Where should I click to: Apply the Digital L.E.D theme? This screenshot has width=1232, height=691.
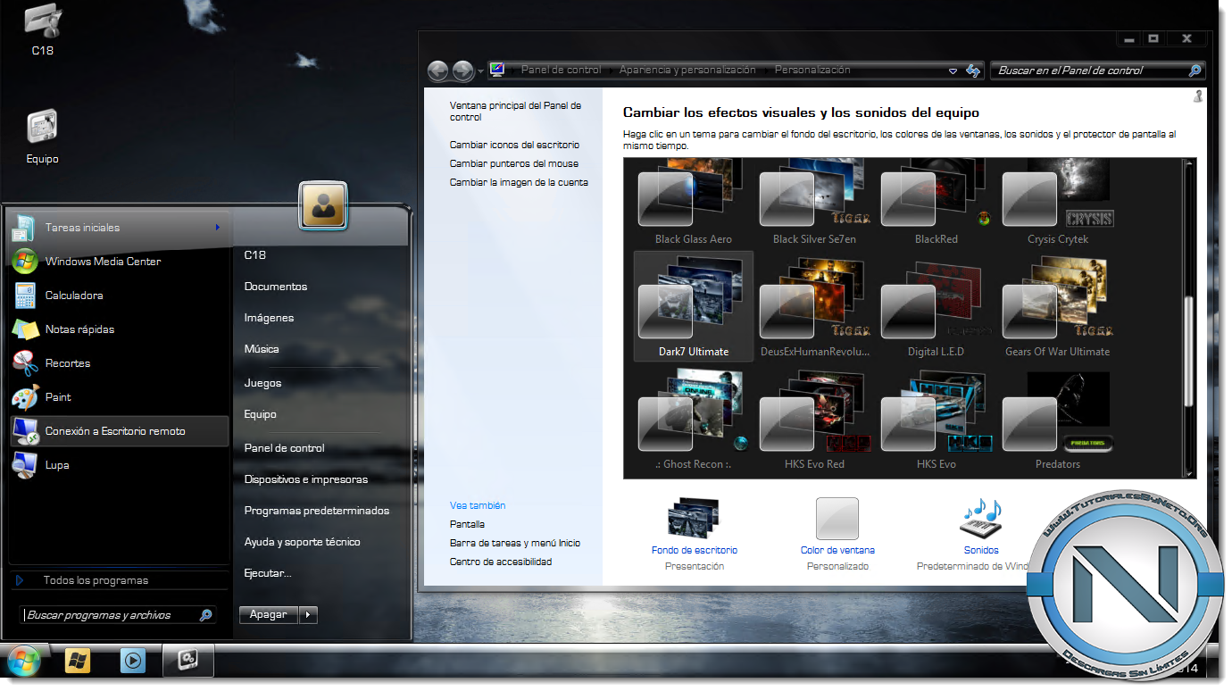click(x=936, y=306)
